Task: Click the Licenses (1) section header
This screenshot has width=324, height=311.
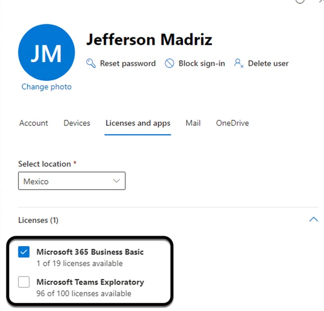Action: click(x=38, y=220)
